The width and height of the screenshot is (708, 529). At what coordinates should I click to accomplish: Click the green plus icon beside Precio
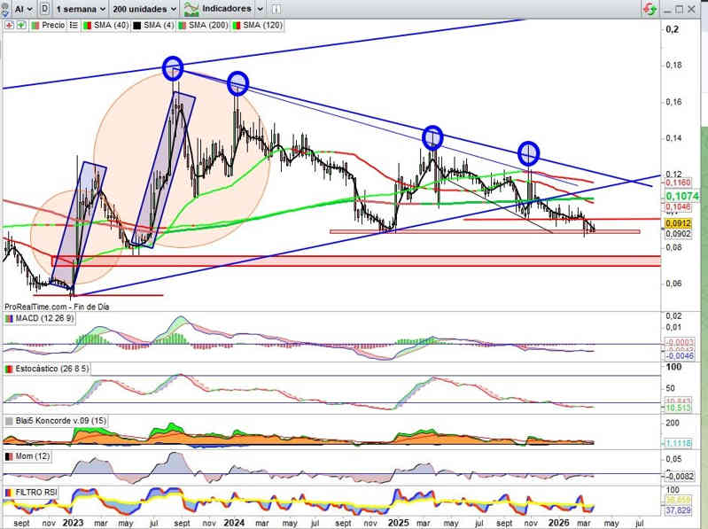click(x=20, y=27)
